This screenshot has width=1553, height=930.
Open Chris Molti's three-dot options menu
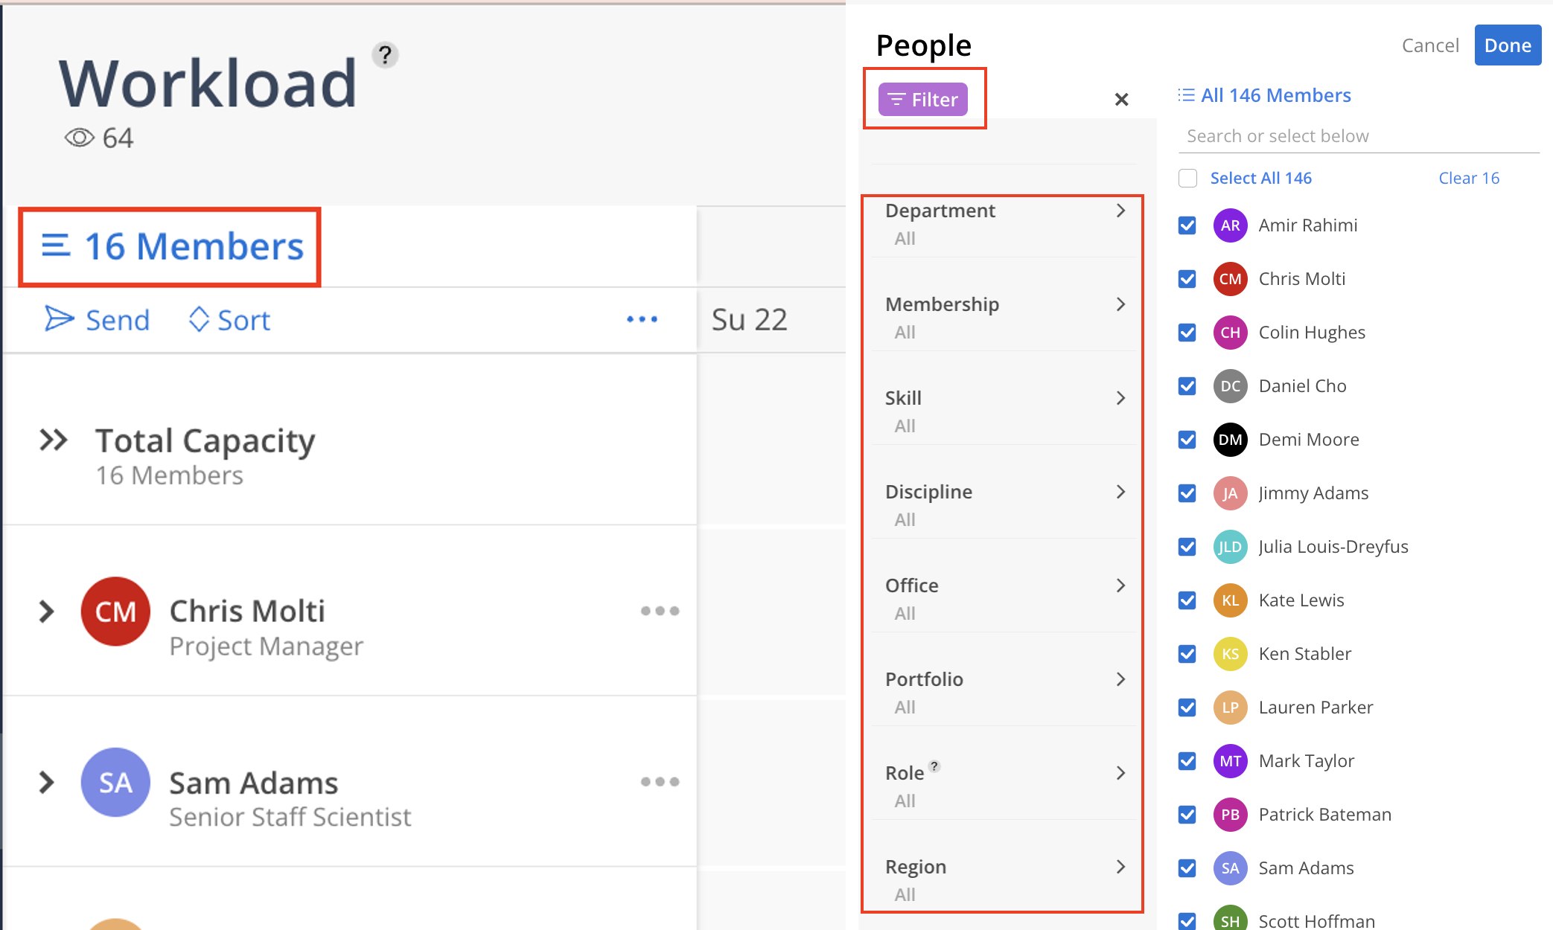coord(660,611)
